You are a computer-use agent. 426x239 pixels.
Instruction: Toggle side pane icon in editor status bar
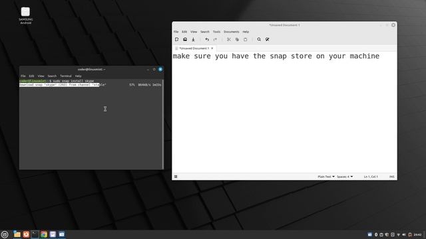(176, 177)
